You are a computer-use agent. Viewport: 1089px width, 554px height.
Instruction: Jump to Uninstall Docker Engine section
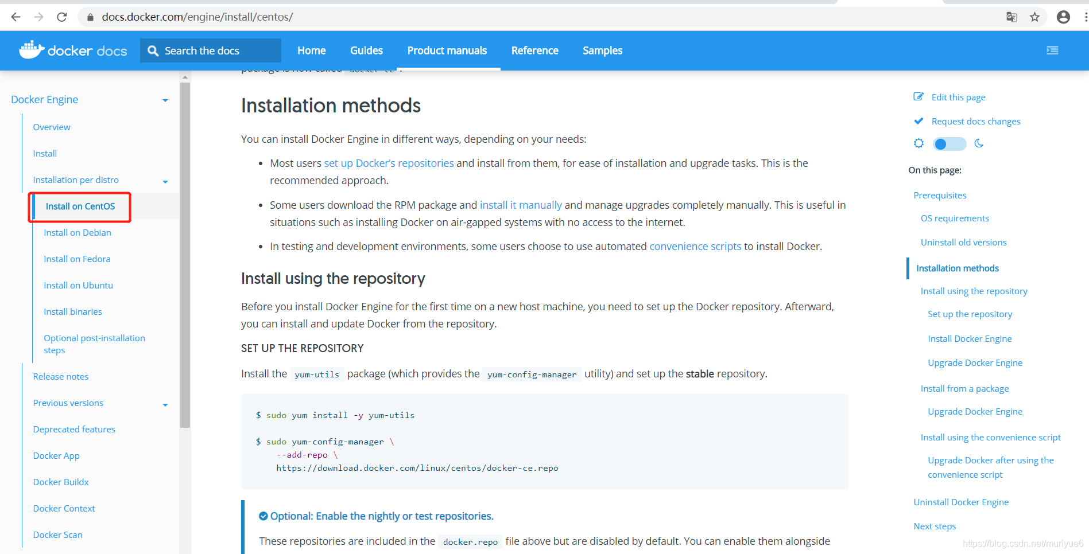[961, 502]
